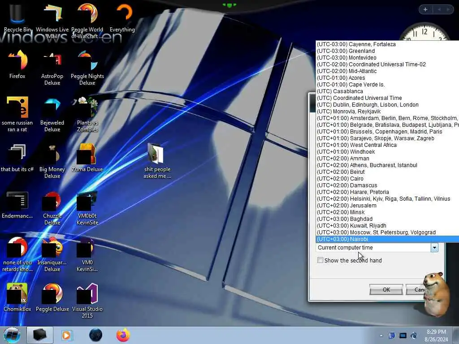
Task: Select Peggle World of Warcraft desktop icon
Action: click(x=87, y=21)
